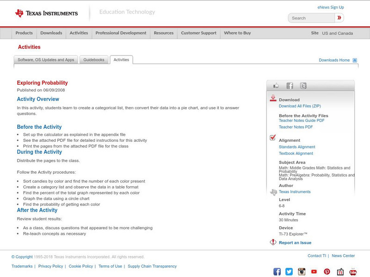The width and height of the screenshot is (370, 277).
Task: Open Teacher Notes PDF link
Action: coord(296,127)
